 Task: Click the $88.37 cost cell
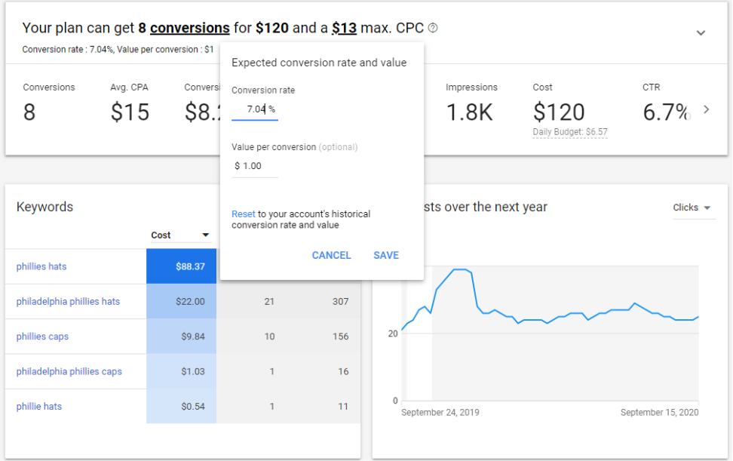pos(181,266)
